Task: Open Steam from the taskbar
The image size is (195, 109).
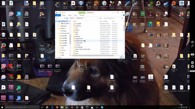Action: 67,107
